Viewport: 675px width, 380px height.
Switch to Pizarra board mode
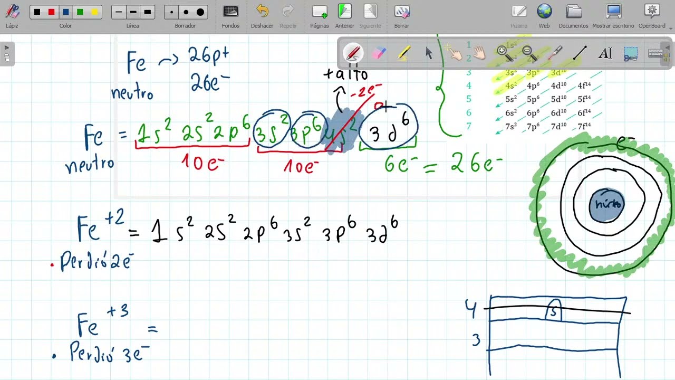(519, 16)
